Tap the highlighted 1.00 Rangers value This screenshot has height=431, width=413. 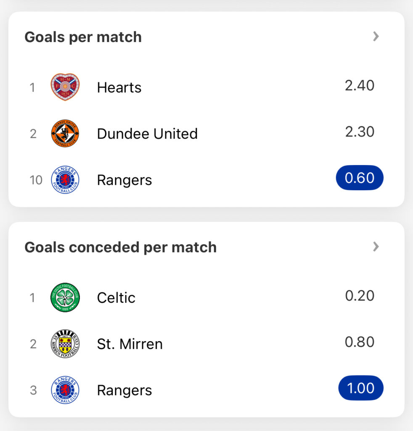(361, 388)
